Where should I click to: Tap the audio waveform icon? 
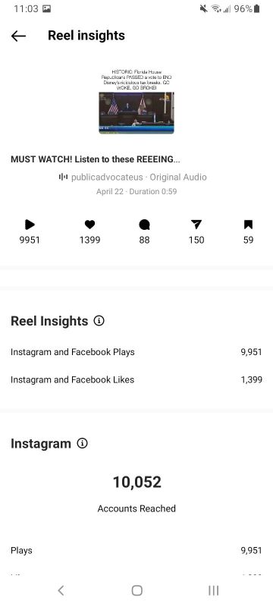pos(63,177)
